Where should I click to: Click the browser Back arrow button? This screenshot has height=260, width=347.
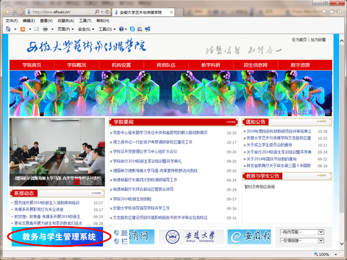(8, 11)
